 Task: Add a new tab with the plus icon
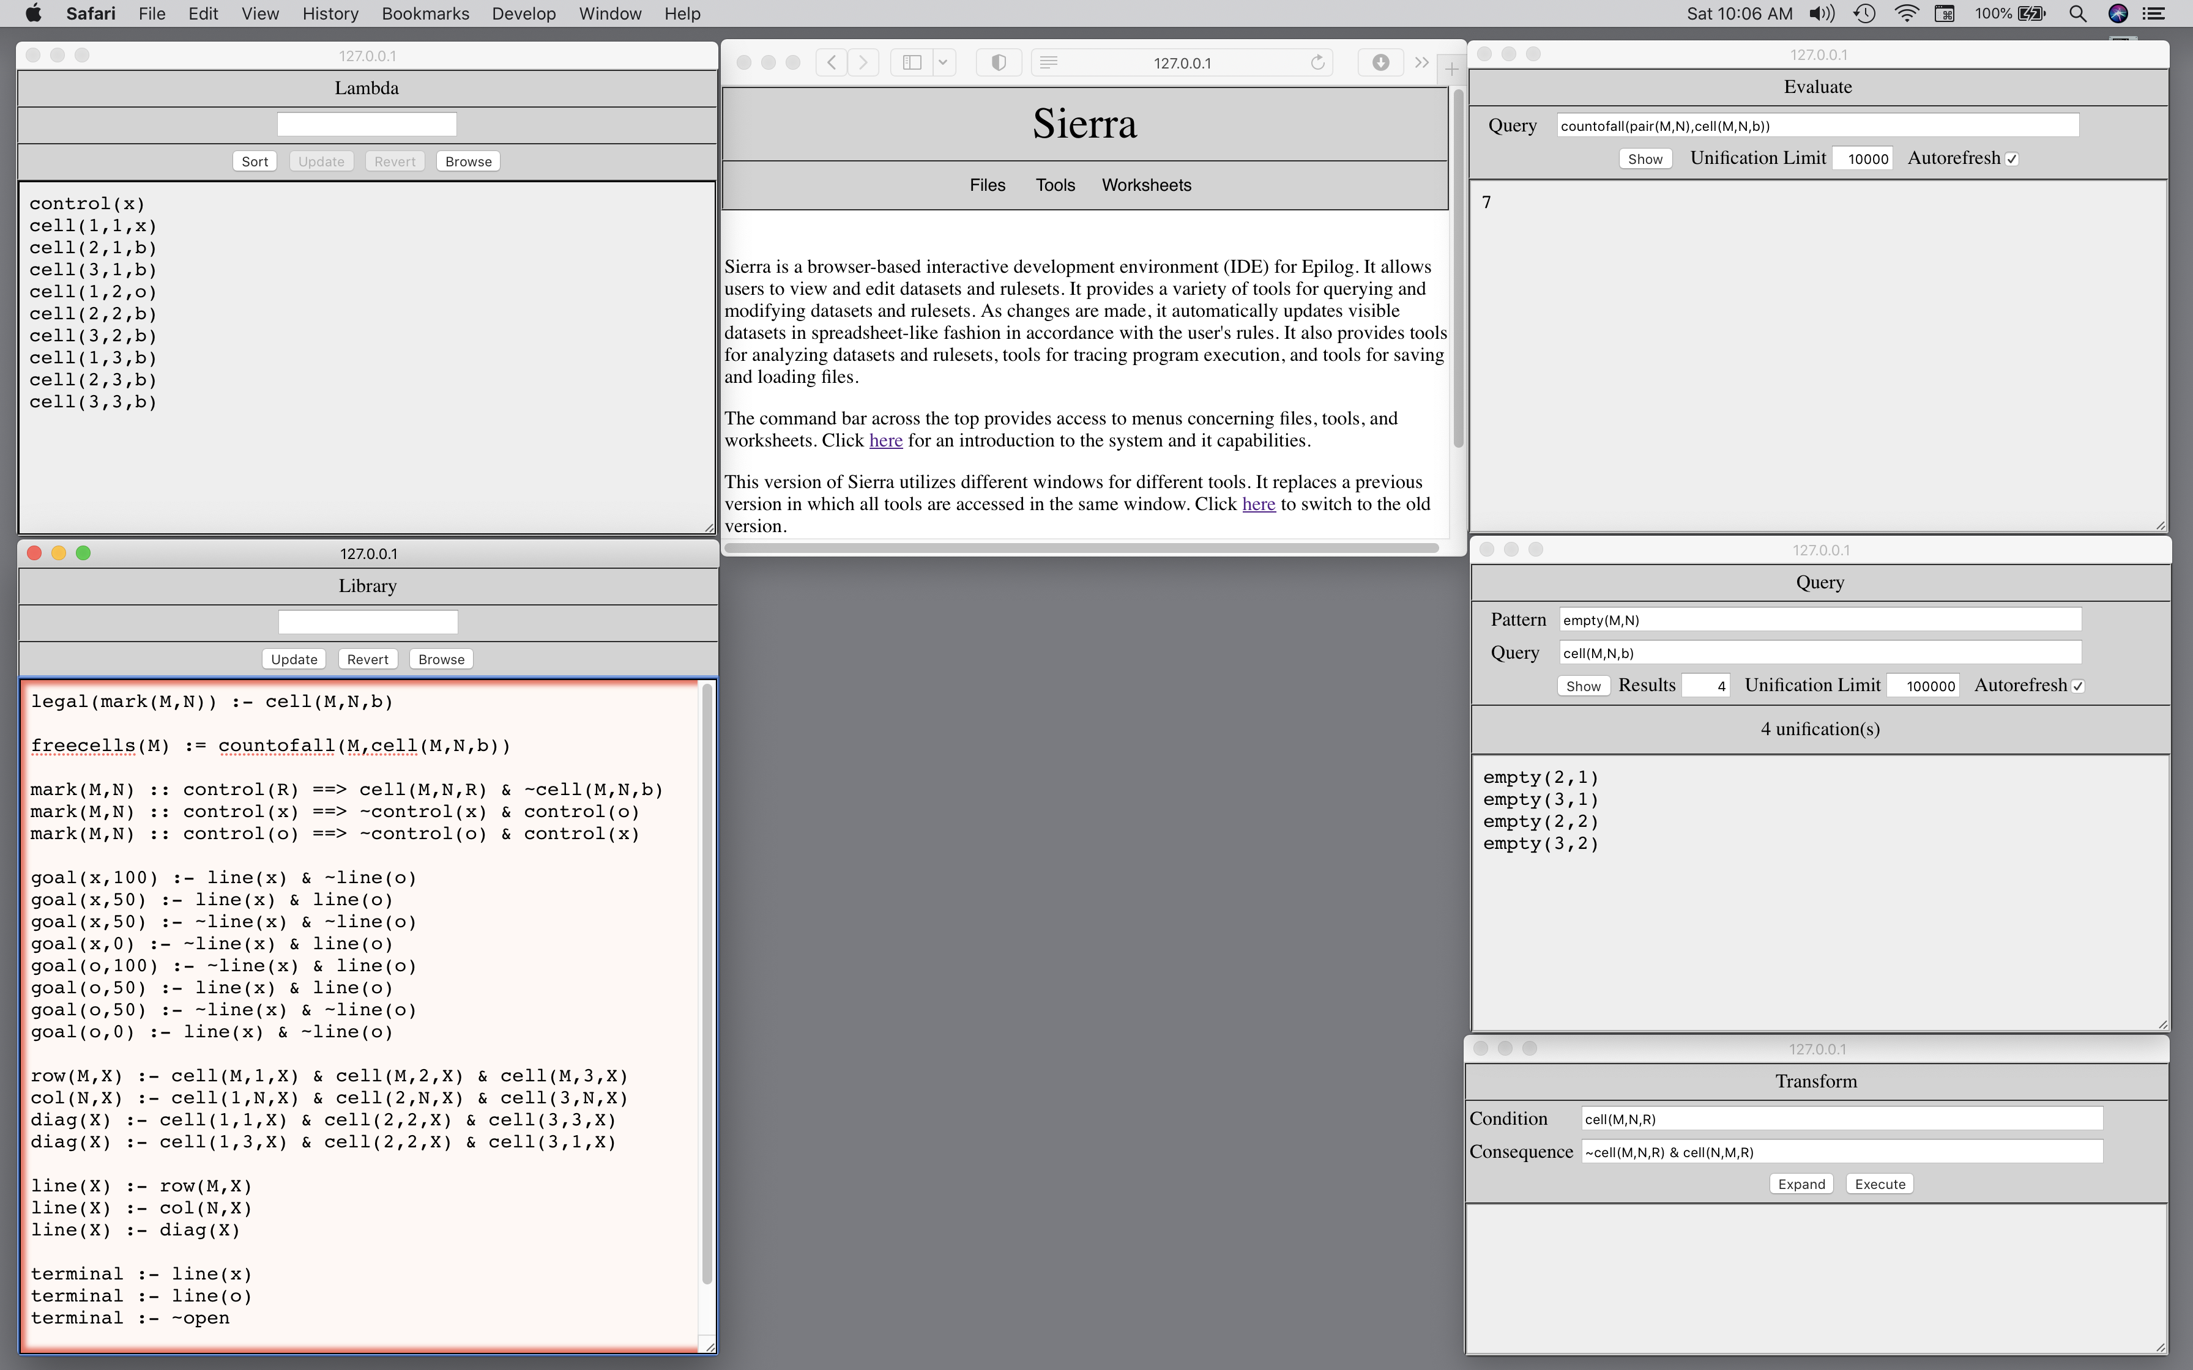(1451, 68)
